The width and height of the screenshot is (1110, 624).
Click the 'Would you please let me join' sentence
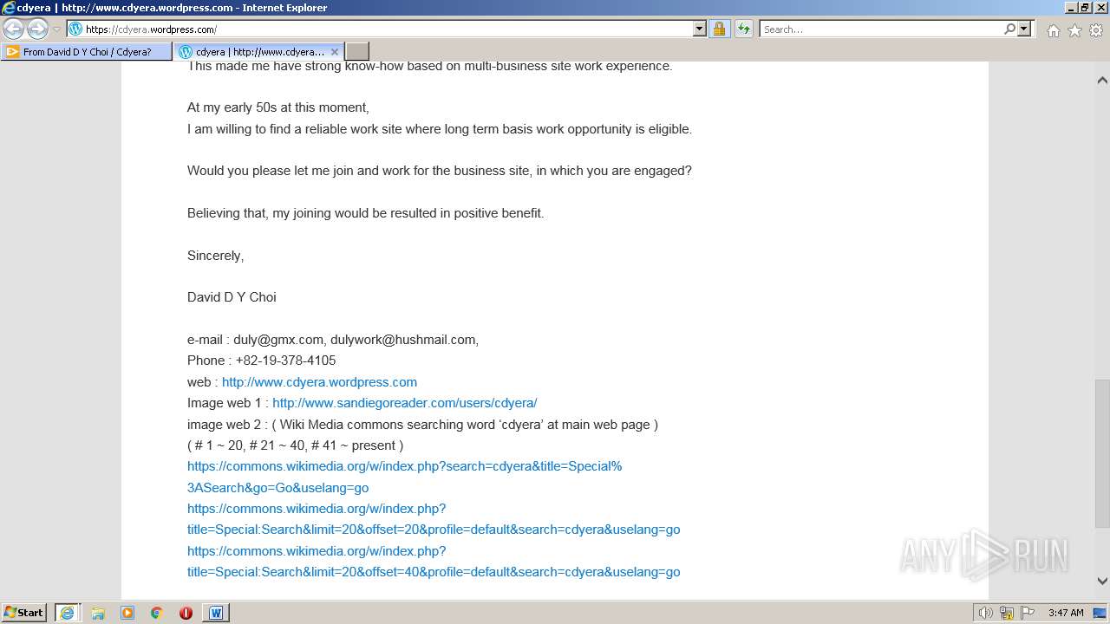pos(440,171)
